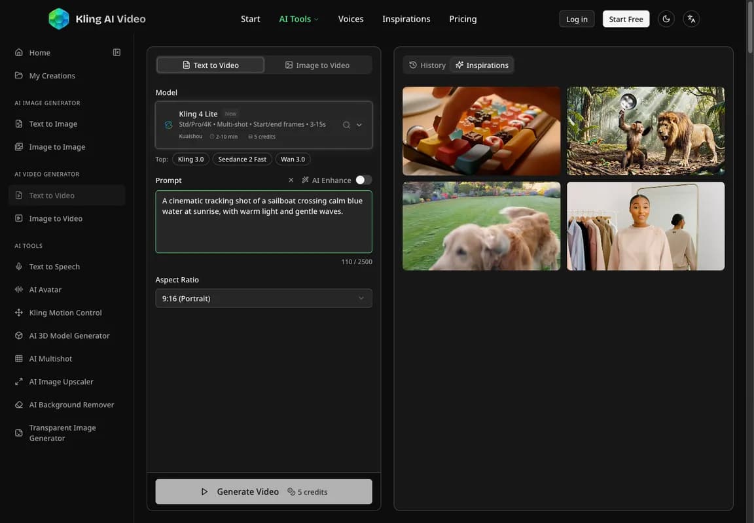
Task: Open Voices in the top navigation
Action: 351,19
